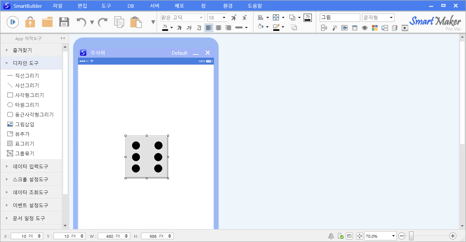The width and height of the screenshot is (466, 242).
Task: Expand the 이벤트 설정도구 section
Action: pyautogui.click(x=31, y=205)
